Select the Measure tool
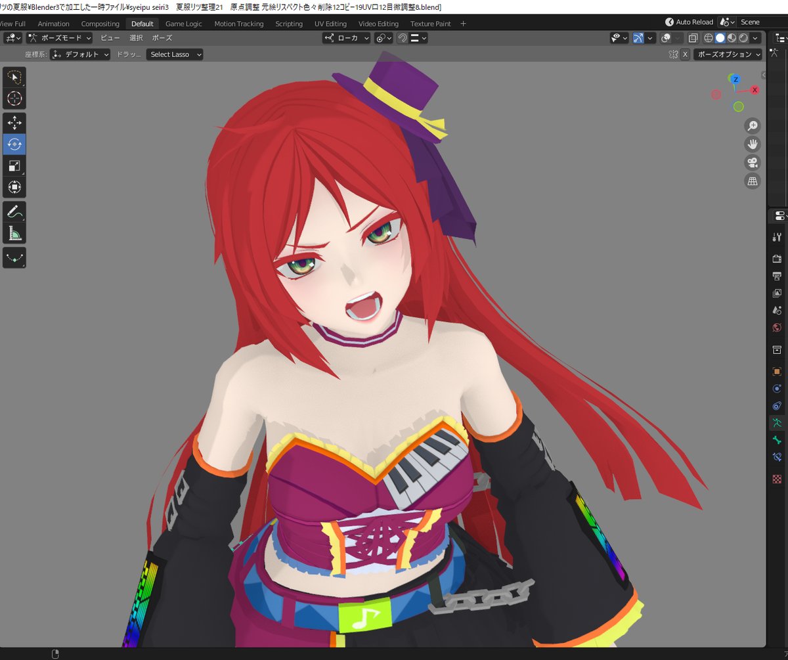This screenshot has height=660, width=788. pos(14,233)
